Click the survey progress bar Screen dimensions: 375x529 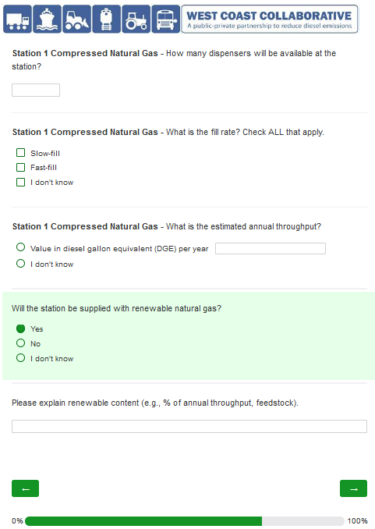coord(185,521)
